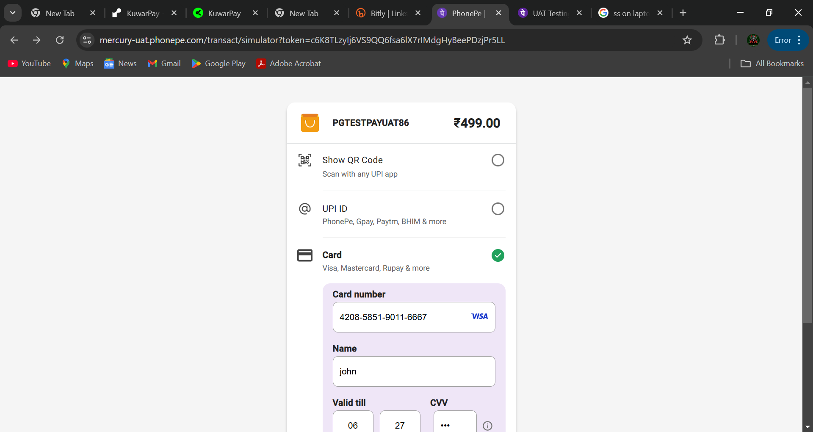Viewport: 813px width, 432px height.
Task: Click the Name field containing john
Action: tap(414, 371)
